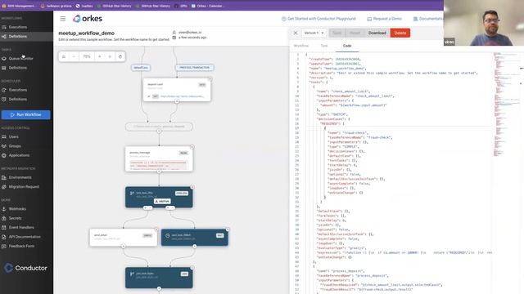Click the home/reset view icon in diagram toolbar
The image size is (524, 294).
pos(64,56)
